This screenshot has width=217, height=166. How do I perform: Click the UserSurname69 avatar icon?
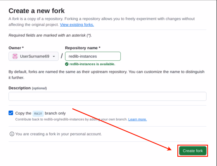(15, 56)
